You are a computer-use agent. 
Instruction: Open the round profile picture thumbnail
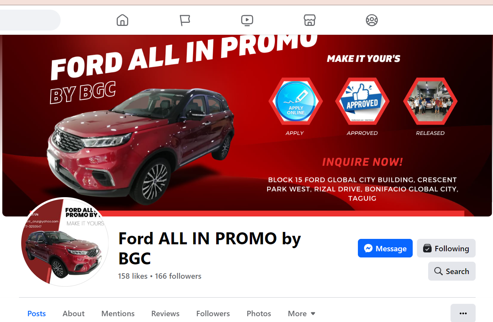[65, 242]
